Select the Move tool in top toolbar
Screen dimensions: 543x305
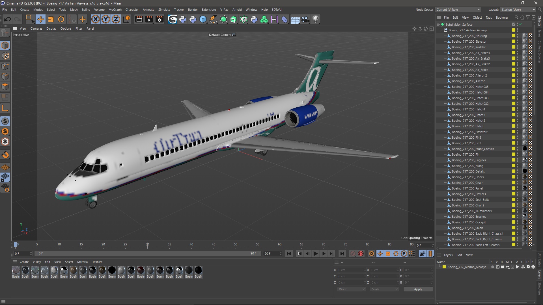[40, 19]
